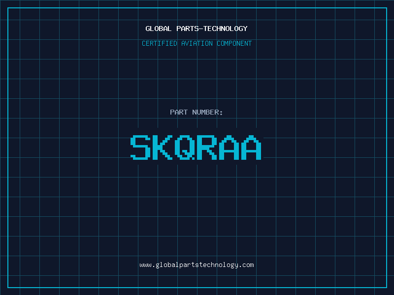The width and height of the screenshot is (394, 295).
Task: Select the word NUMBER: in the label
Action: tap(207, 112)
